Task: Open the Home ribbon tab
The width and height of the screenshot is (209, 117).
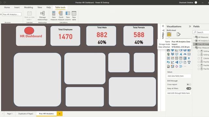Action: pos(7,7)
